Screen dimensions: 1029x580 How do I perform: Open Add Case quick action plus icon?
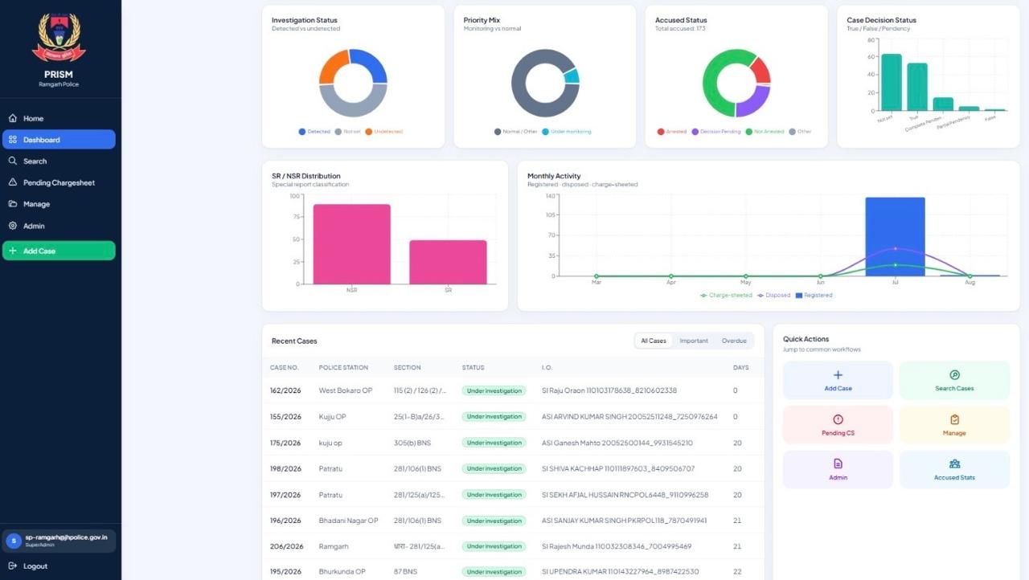(x=838, y=375)
